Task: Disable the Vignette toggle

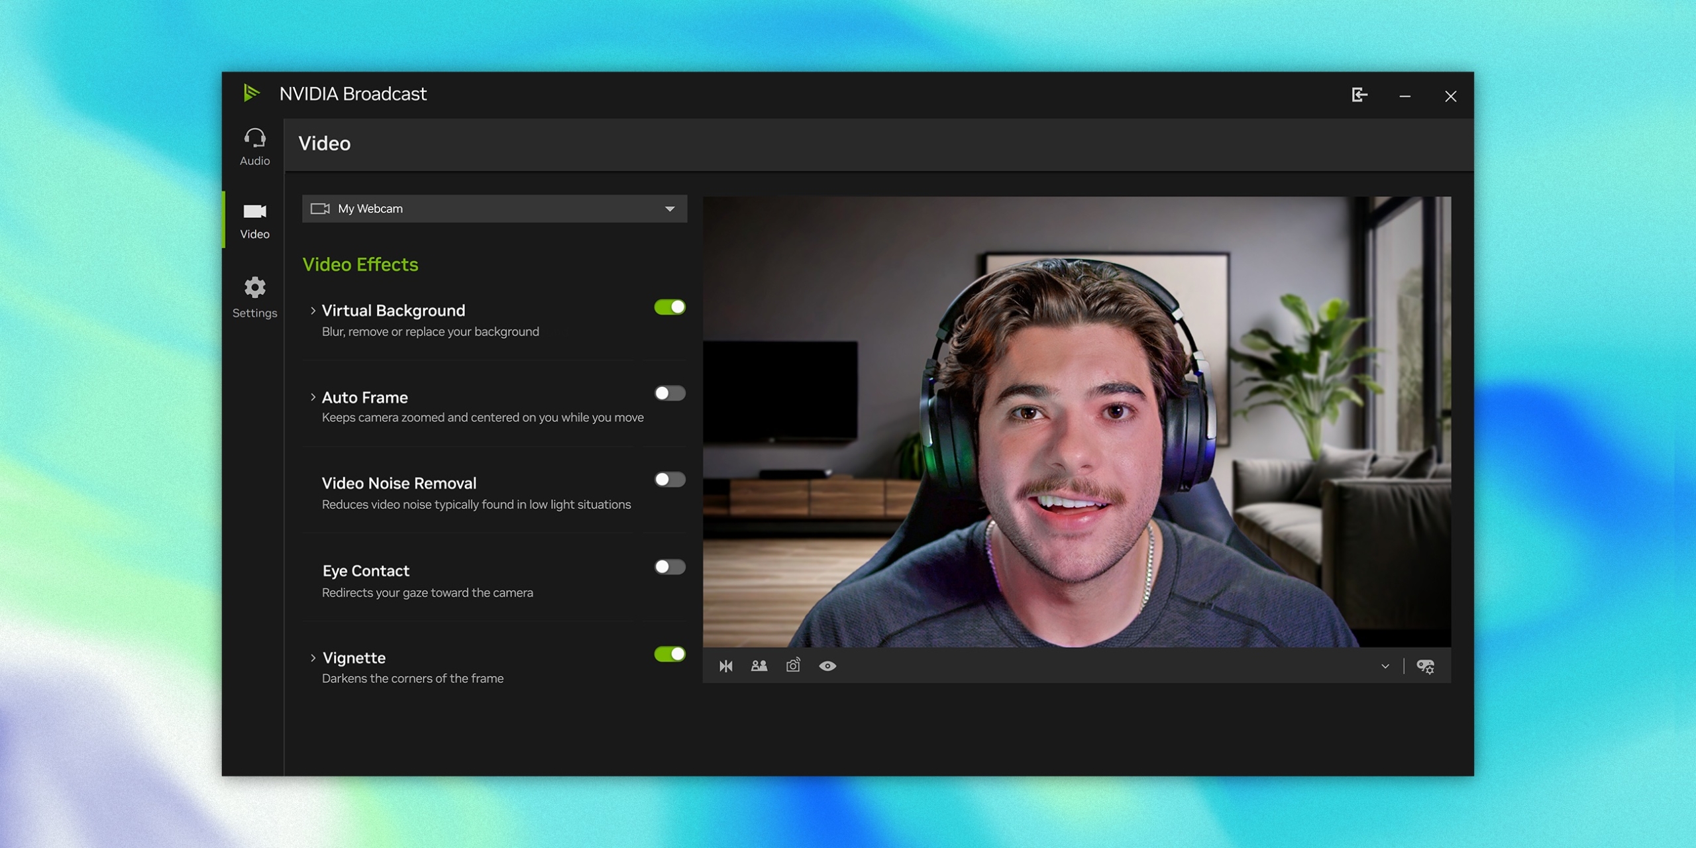Action: (670, 655)
